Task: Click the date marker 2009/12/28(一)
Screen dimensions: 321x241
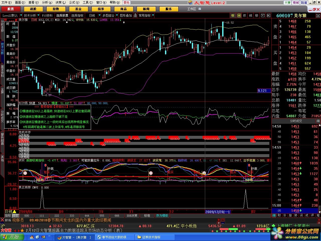Action: [x=217, y=212]
